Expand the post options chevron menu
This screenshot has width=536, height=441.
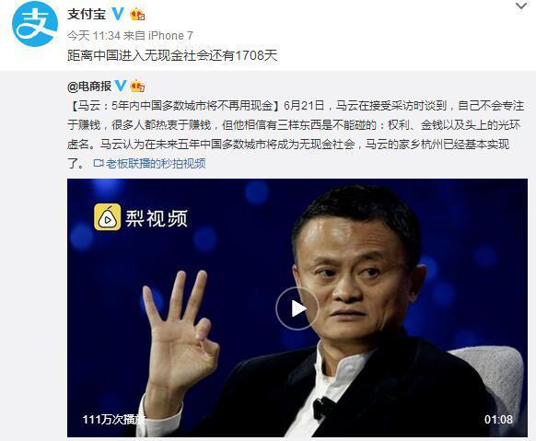click(x=521, y=6)
